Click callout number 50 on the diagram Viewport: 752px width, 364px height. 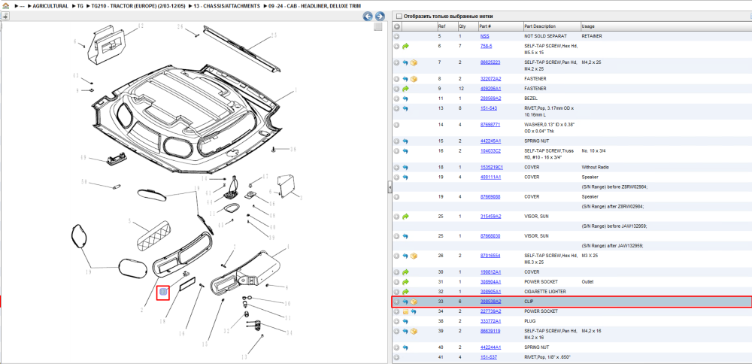(83, 182)
